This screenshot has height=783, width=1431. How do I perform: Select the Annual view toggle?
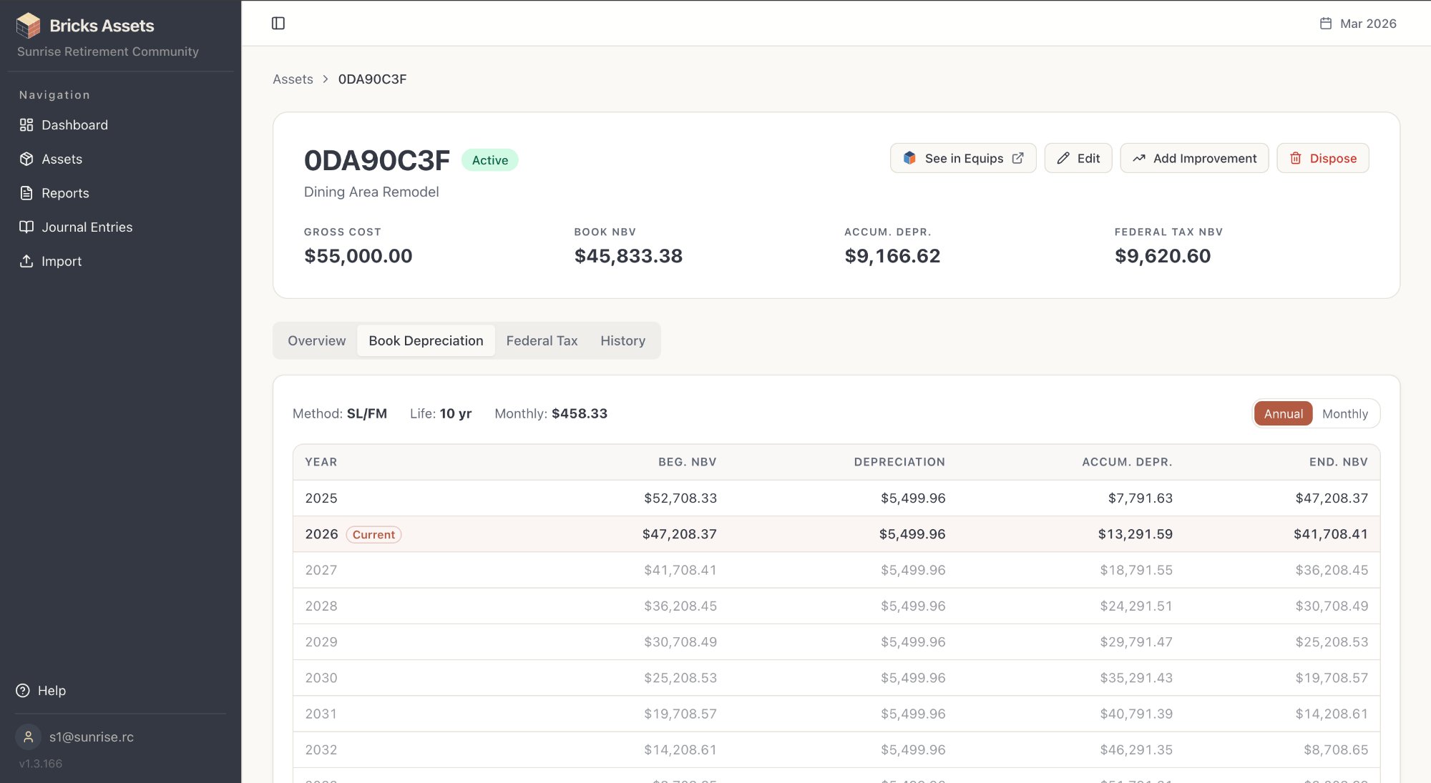point(1283,414)
